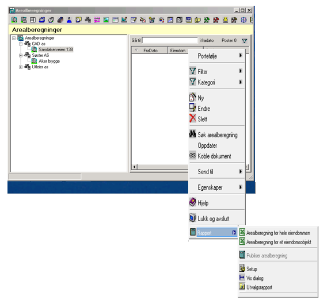Viewport: 331px width, 304px height.
Task: Sort by the FraDato column header
Action: [x=150, y=51]
